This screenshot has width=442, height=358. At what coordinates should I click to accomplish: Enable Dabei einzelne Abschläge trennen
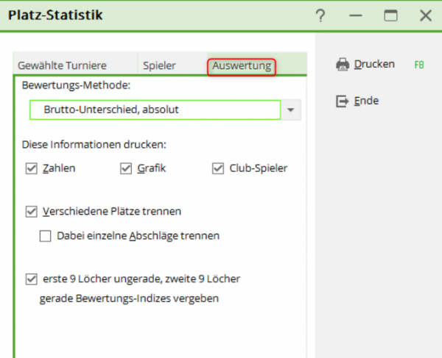(45, 236)
